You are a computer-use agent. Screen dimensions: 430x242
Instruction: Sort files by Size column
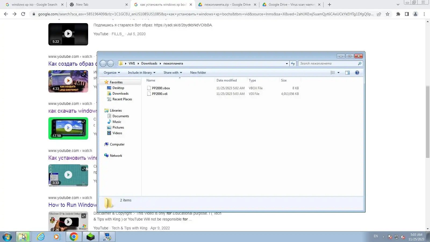click(x=290, y=80)
